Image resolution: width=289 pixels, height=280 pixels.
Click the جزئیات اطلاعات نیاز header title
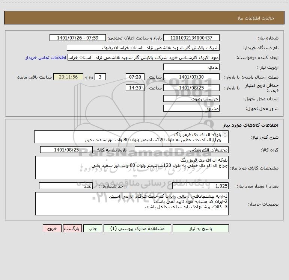pyautogui.click(x=256, y=18)
